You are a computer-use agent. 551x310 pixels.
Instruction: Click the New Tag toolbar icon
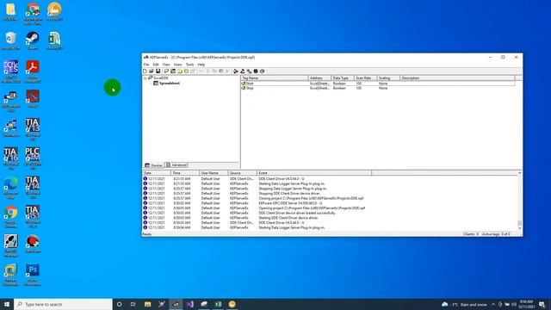(186, 71)
